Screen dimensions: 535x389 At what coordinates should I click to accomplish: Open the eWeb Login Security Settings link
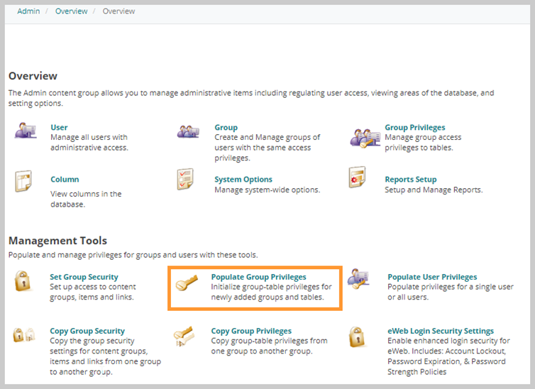[x=441, y=331]
